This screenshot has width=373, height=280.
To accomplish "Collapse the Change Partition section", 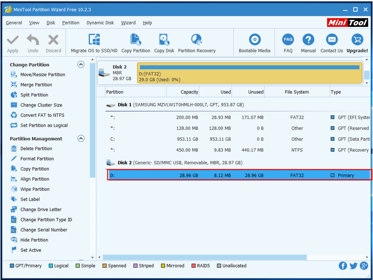I will (81, 65).
